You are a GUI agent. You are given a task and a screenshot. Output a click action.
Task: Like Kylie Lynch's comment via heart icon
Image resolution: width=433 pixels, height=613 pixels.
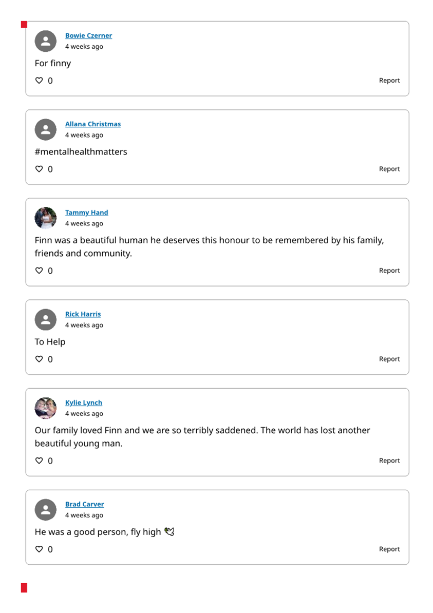coord(39,461)
